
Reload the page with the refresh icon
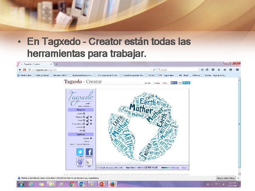click(154, 70)
